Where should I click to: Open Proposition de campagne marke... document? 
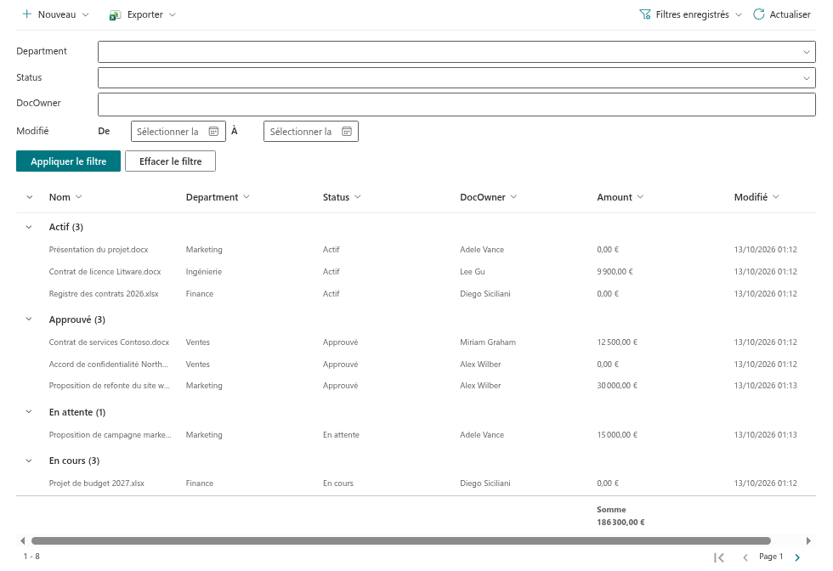[110, 434]
